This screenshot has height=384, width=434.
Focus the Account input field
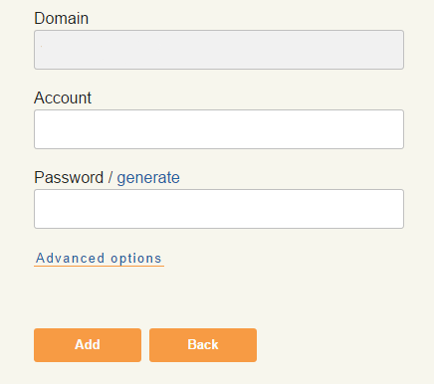pyautogui.click(x=219, y=129)
